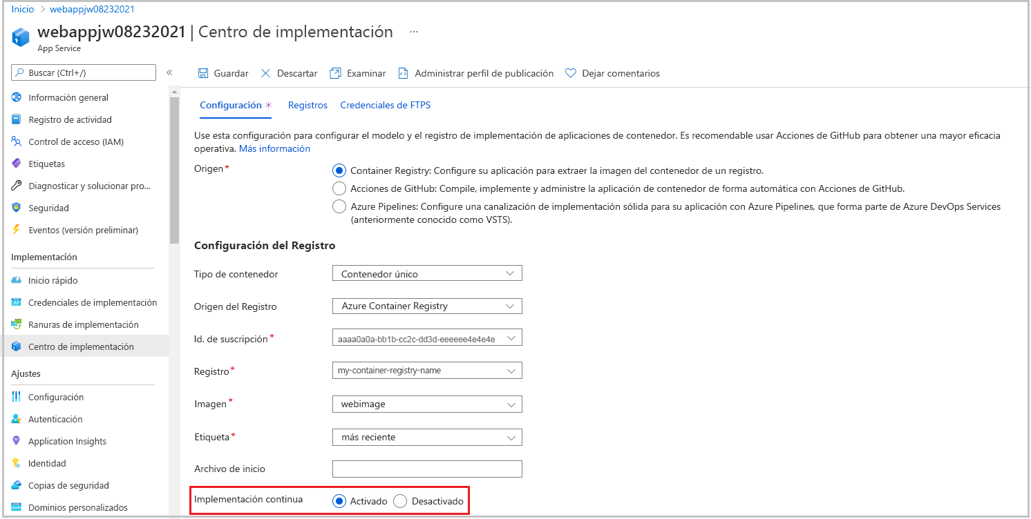Open the Imagen dropdown showing webimage
The width and height of the screenshot is (1031, 519).
point(427,404)
